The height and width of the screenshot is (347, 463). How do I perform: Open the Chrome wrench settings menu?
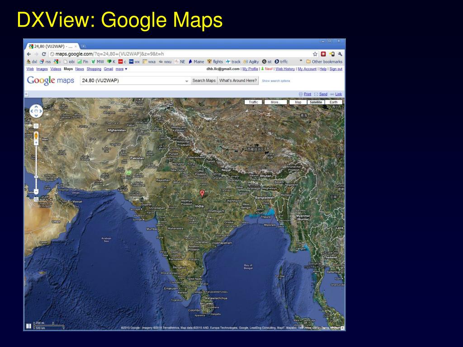coord(340,54)
